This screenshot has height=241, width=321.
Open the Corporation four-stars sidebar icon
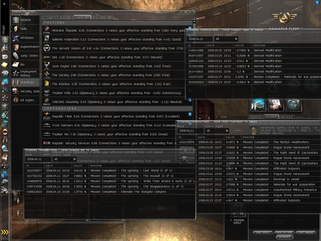click(5, 98)
